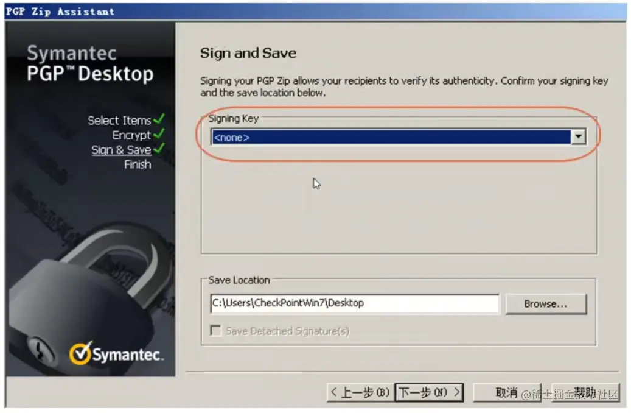Proceed with 下一步(N) button
Viewport: 631px width, 413px height.
pos(430,392)
